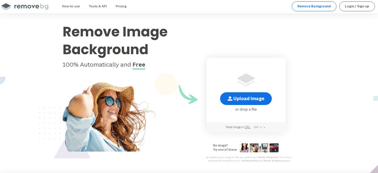The height and width of the screenshot is (173, 378).
Task: Open Terms of Service after 'agree to our'
Action: (x=268, y=157)
